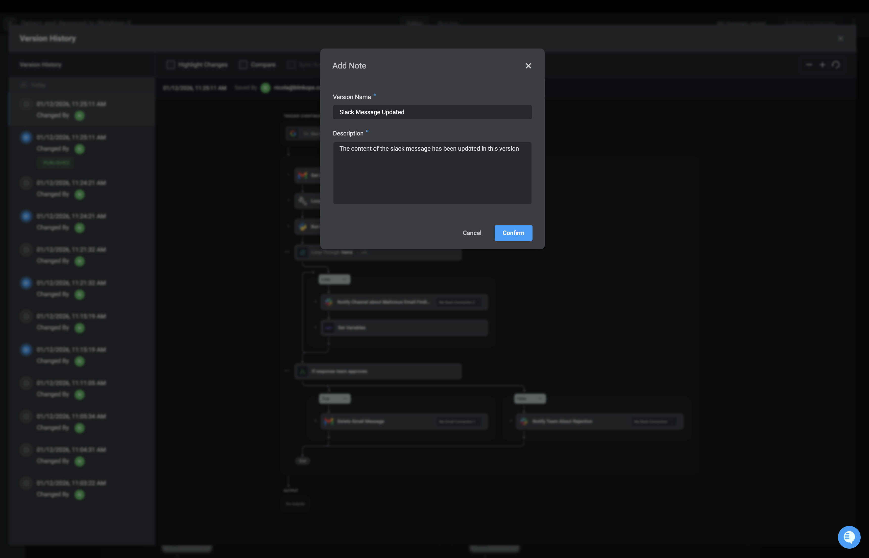Enable the Highlight Changes checkbox
Image resolution: width=869 pixels, height=558 pixels.
171,65
